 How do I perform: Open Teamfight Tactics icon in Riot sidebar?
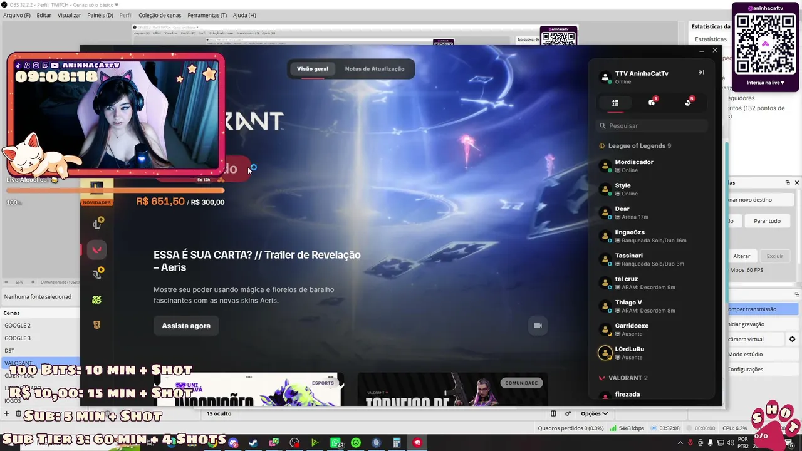pyautogui.click(x=98, y=273)
